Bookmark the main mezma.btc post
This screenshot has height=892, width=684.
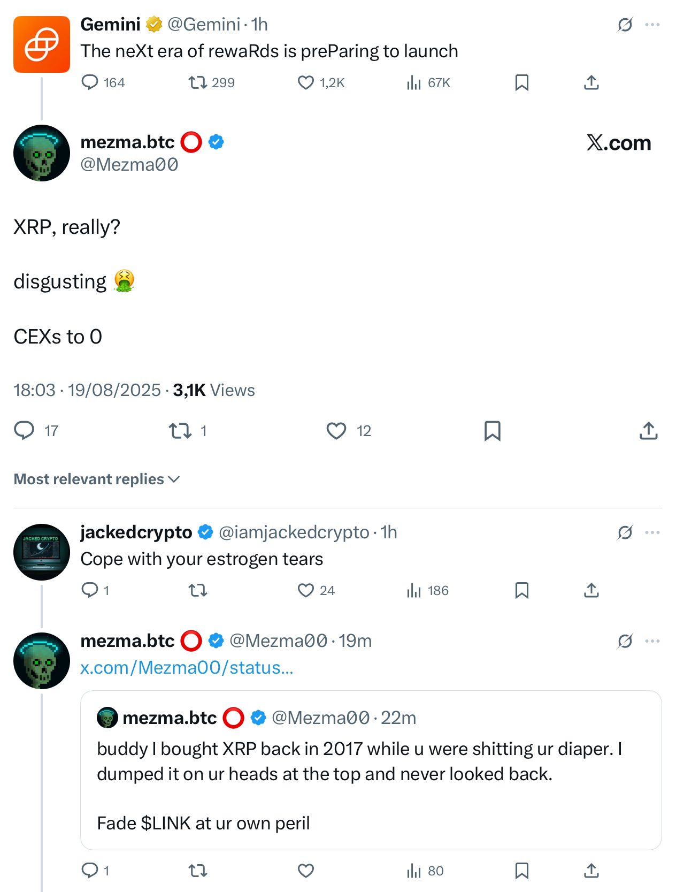[x=492, y=431]
